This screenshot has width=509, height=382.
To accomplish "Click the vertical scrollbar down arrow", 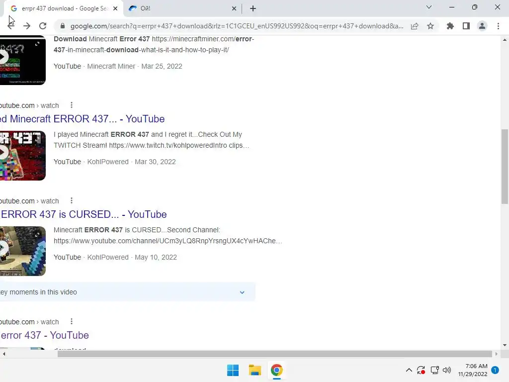I will [505, 345].
